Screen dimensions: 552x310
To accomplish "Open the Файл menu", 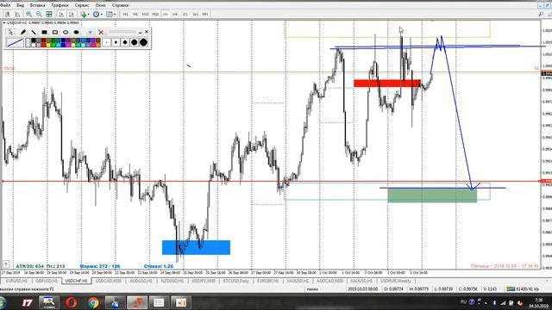I will point(5,5).
